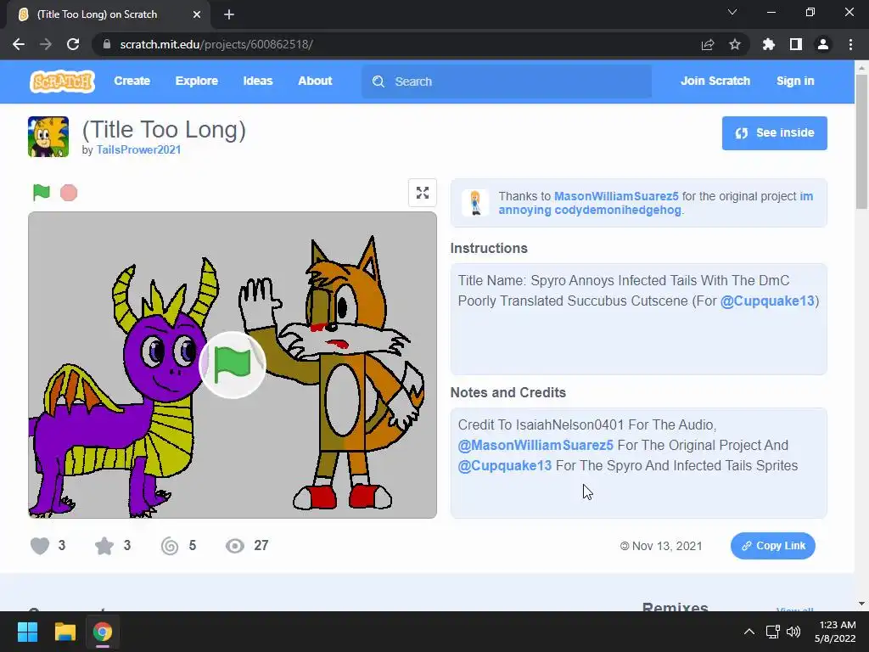Click the browser forward arrow

click(46, 44)
